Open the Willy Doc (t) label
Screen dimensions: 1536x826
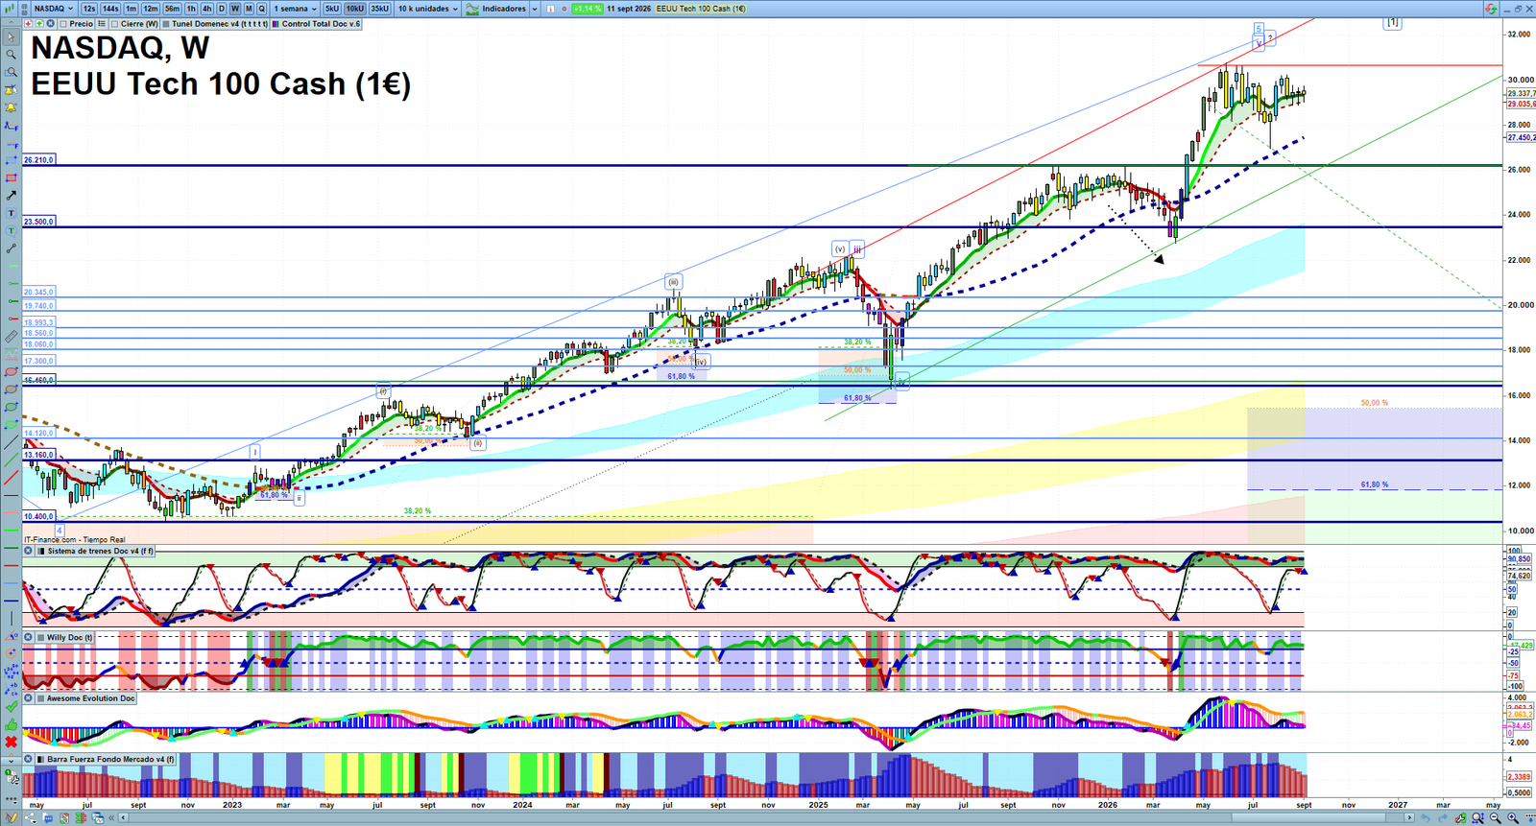[70, 637]
